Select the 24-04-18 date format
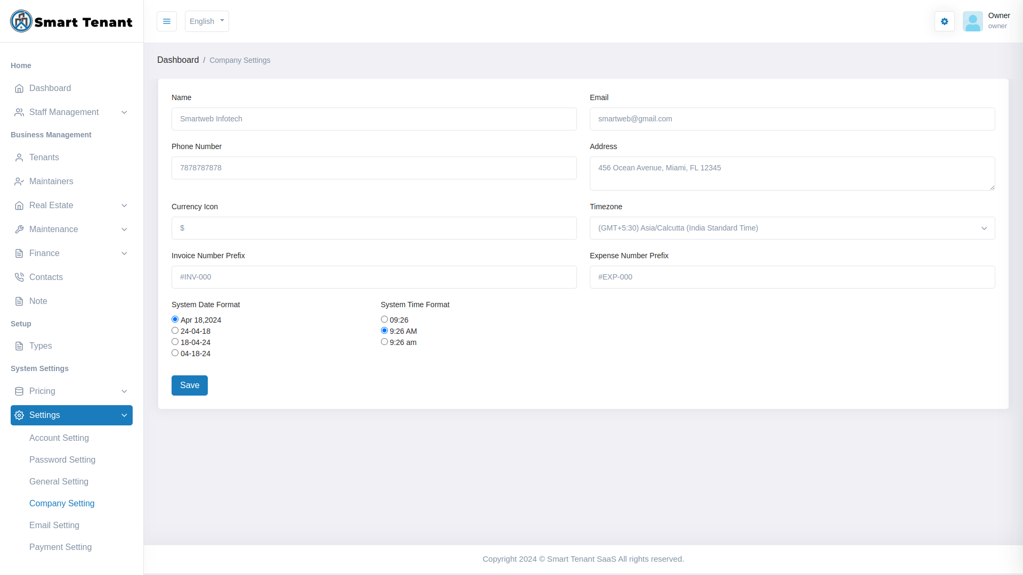 coord(175,330)
